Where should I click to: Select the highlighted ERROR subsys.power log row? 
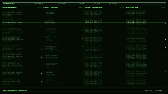pos(22,23)
